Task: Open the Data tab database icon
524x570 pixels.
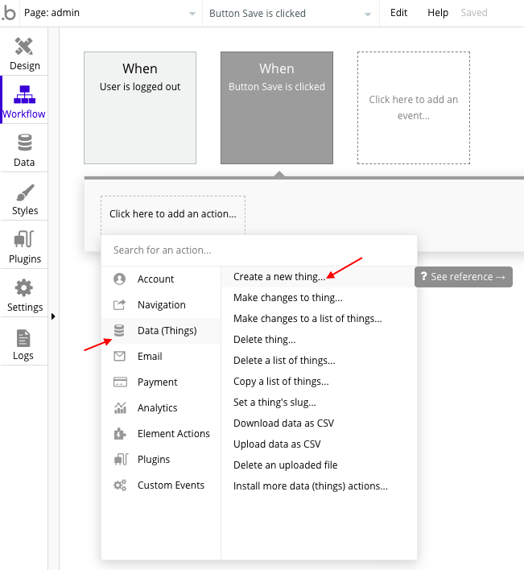Action: (x=25, y=142)
